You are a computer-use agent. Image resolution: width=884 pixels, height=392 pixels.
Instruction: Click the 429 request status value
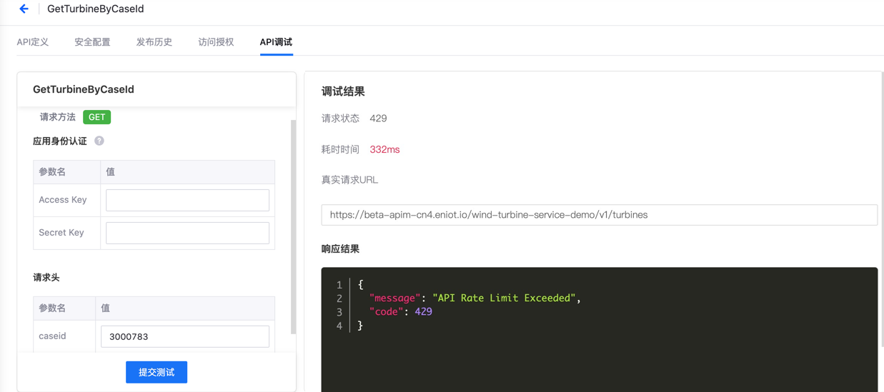coord(378,119)
